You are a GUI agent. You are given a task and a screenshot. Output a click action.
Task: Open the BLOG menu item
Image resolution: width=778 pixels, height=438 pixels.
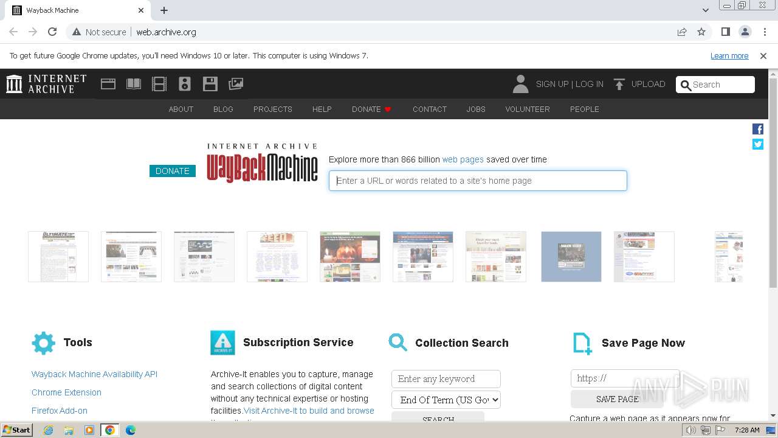pyautogui.click(x=223, y=109)
